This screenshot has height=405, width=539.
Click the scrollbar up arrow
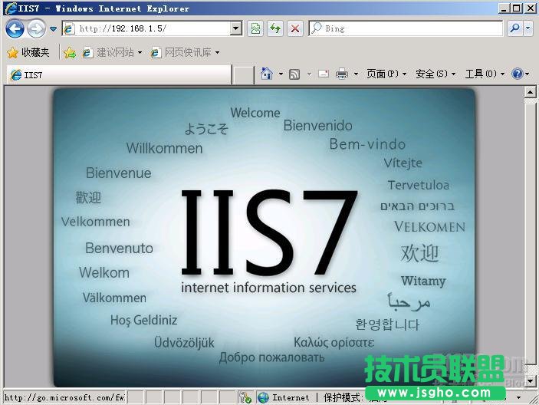click(x=530, y=92)
